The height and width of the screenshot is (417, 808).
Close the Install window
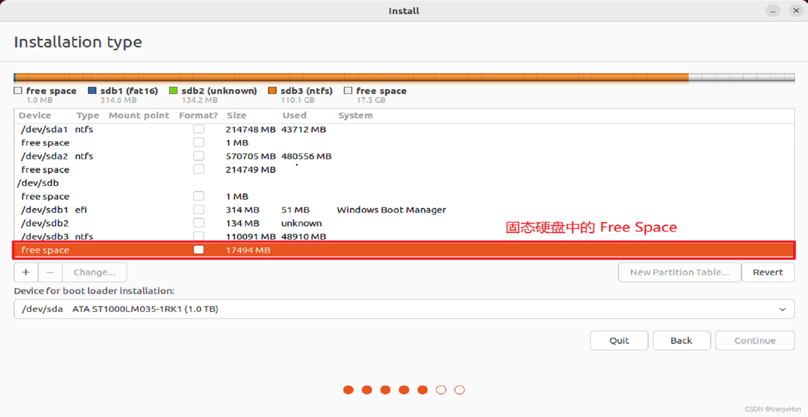(796, 10)
